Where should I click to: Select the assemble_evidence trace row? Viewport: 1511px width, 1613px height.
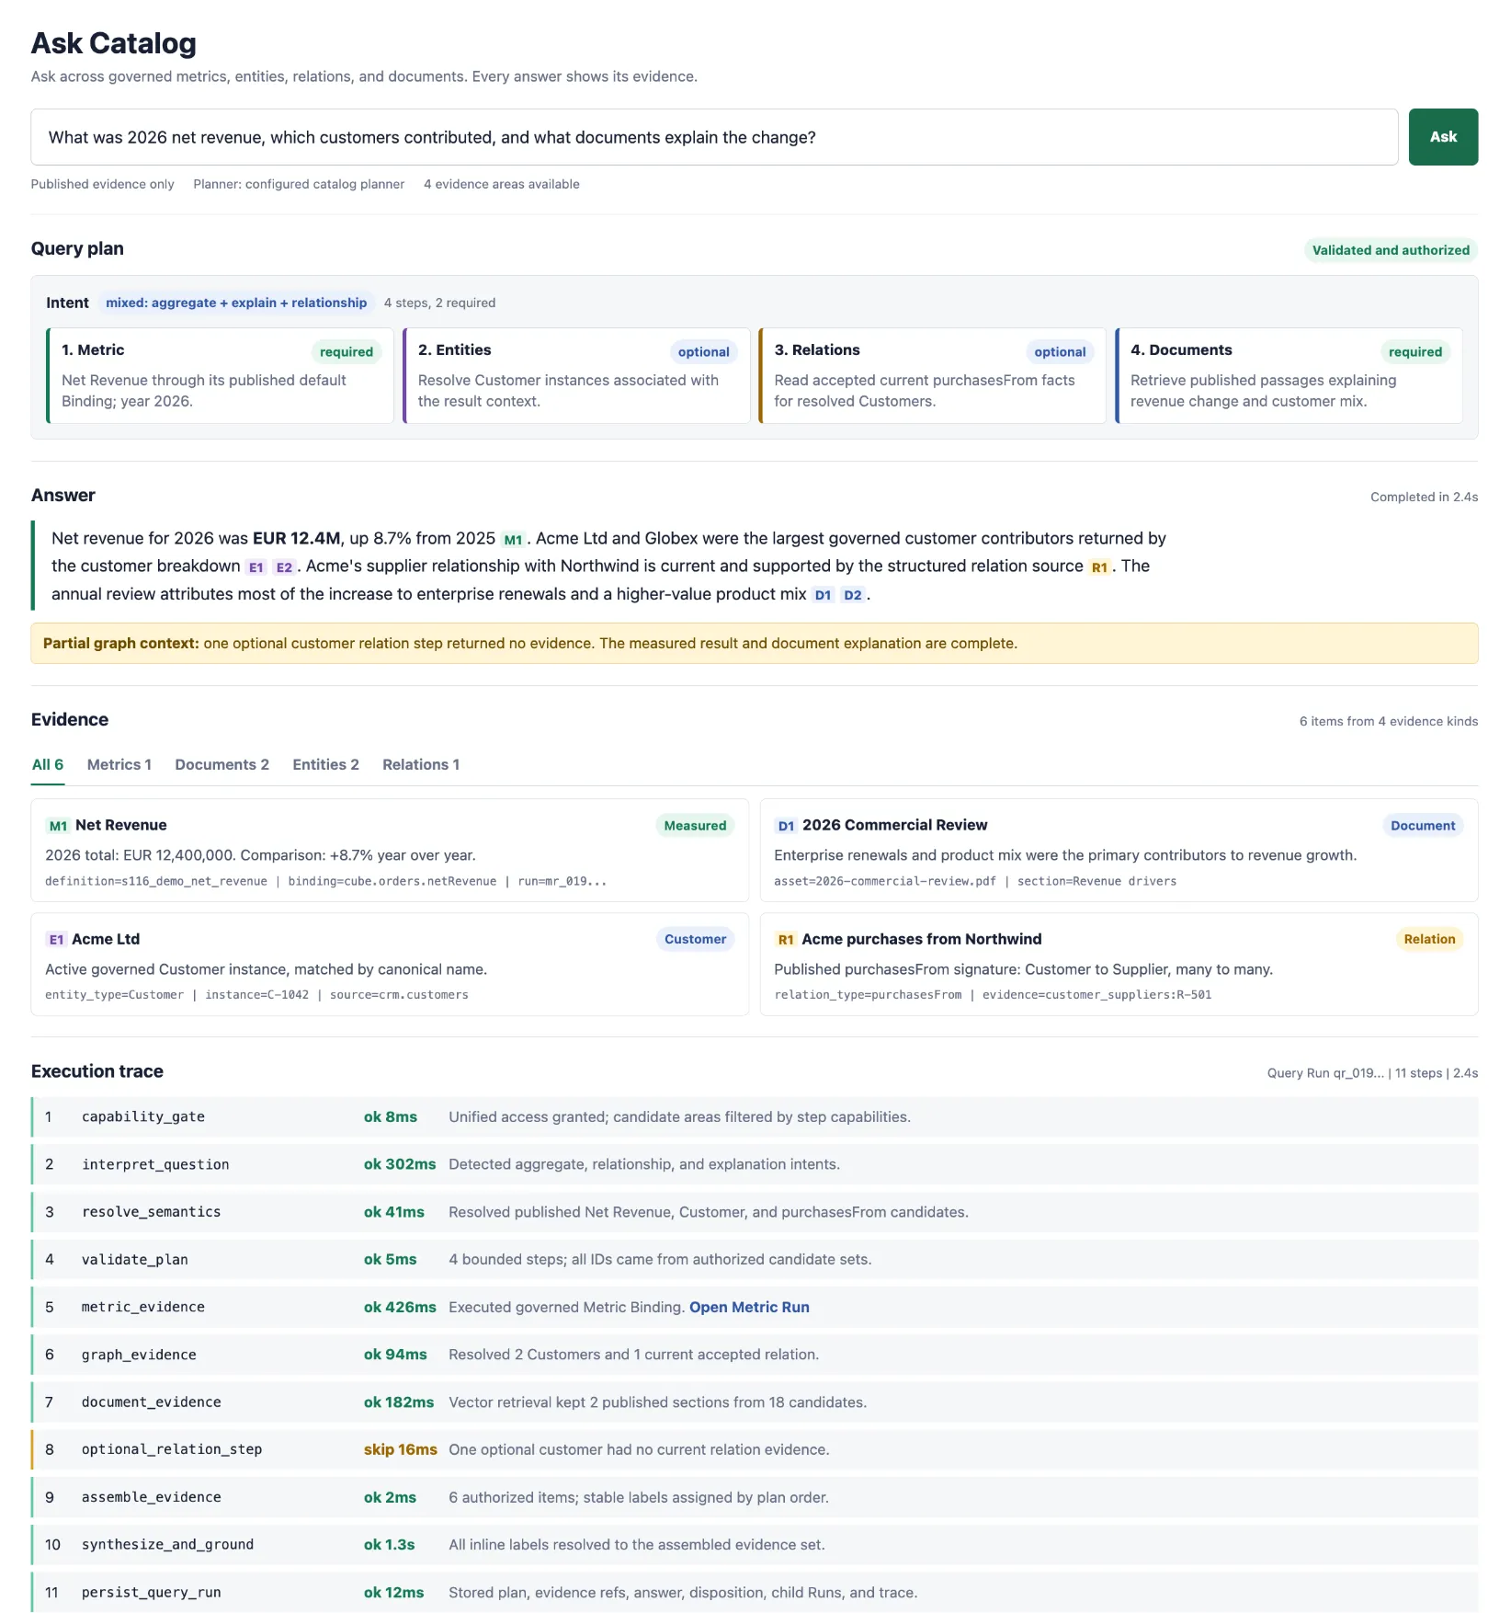[x=755, y=1497]
